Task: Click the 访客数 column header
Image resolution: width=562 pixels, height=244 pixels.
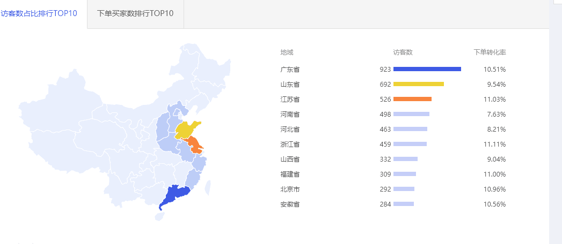Action: tap(403, 52)
